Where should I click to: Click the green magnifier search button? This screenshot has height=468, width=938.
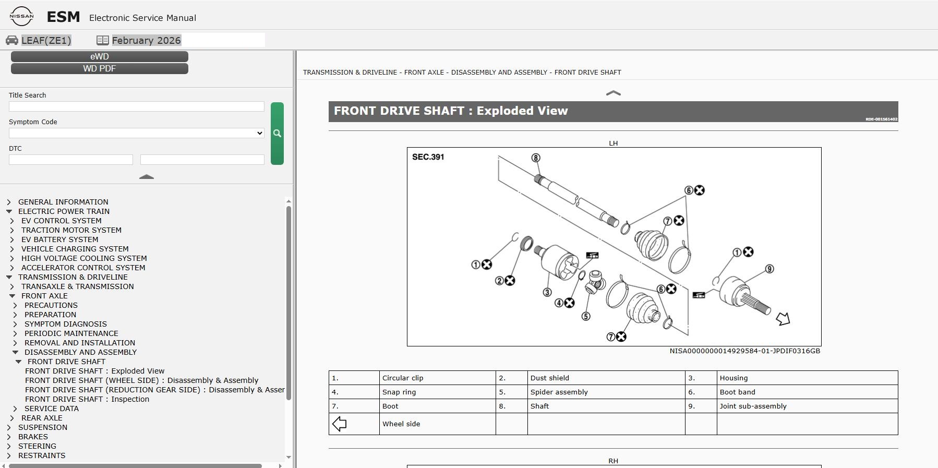pos(277,134)
